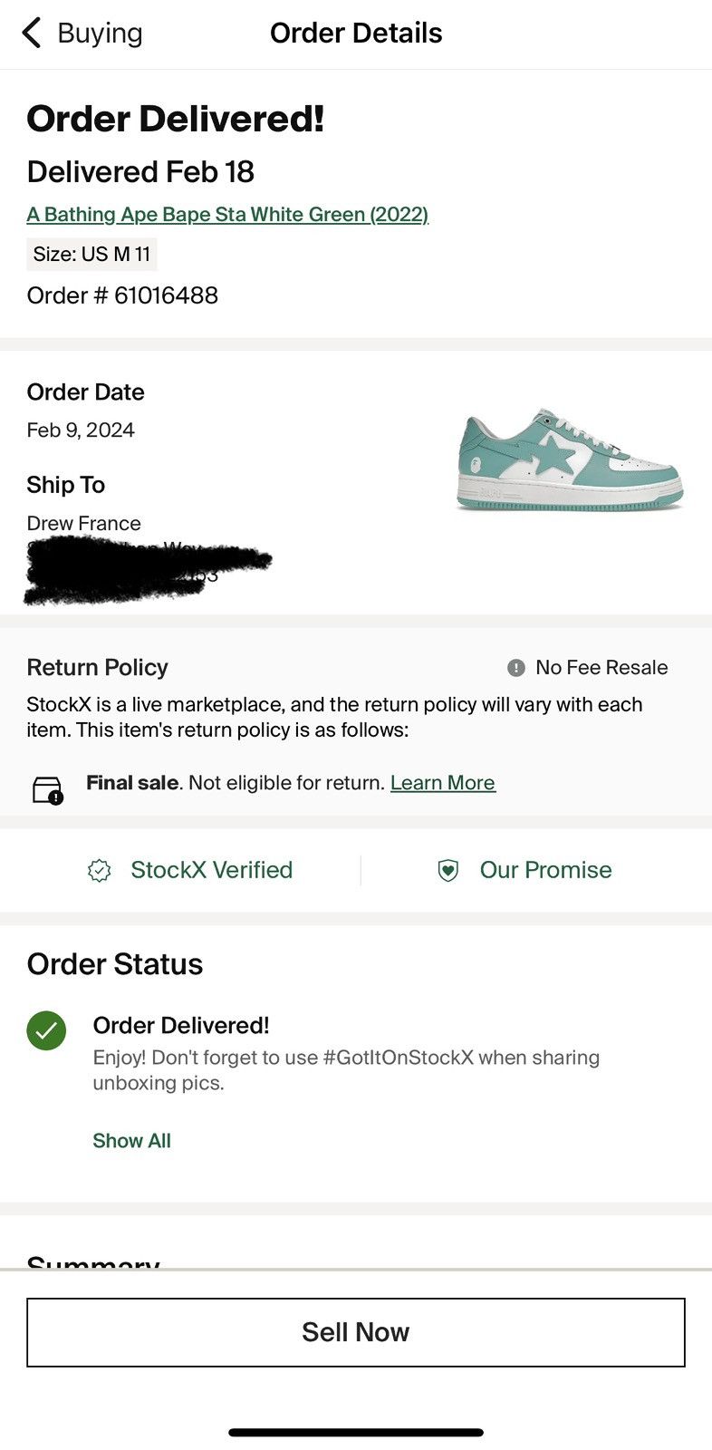The width and height of the screenshot is (712, 1450).
Task: Tap the Size US M 11 tag
Action: point(91,254)
